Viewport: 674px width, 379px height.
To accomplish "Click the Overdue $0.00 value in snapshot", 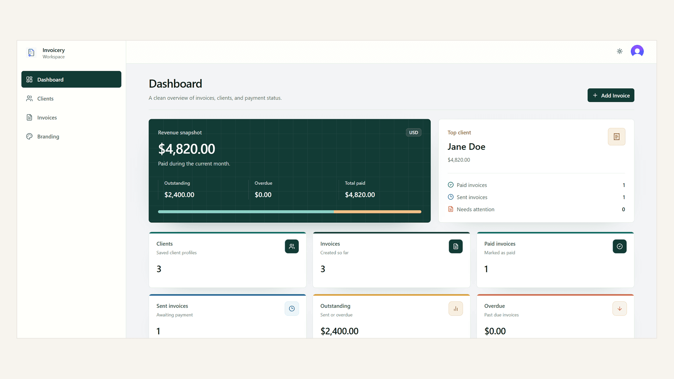I will click(x=263, y=195).
